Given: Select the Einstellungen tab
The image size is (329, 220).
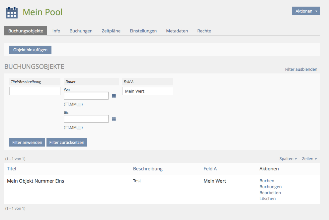Looking at the screenshot, I should click(x=143, y=31).
